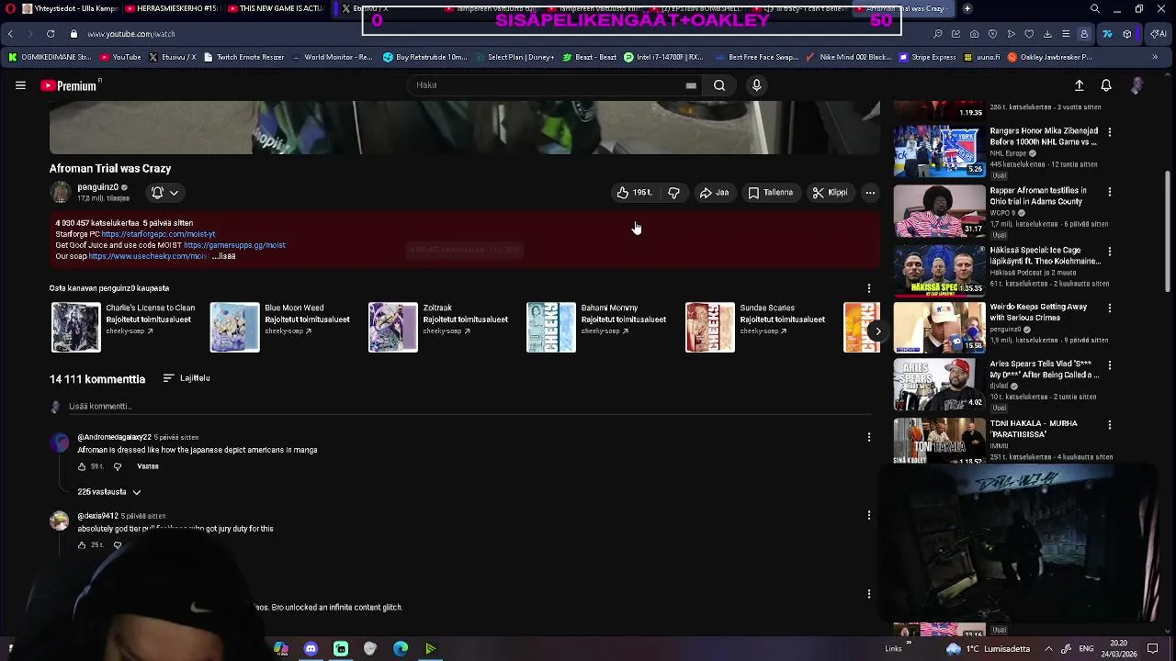The image size is (1176, 661).
Task: Reload page with browser refresh button
Action: [x=50, y=34]
